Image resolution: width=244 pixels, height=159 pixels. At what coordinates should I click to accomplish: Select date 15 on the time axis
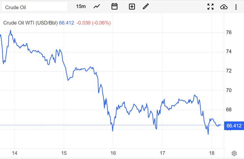pos(63,153)
